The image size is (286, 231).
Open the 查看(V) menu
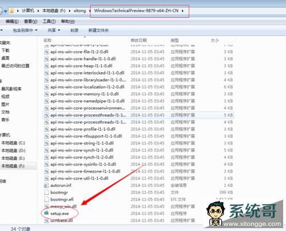coord(30,21)
